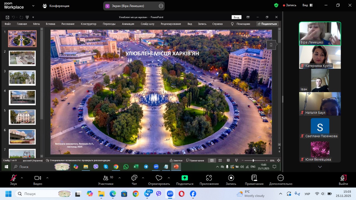Open the More options icon
This screenshot has width=356, height=200.
(280, 178)
